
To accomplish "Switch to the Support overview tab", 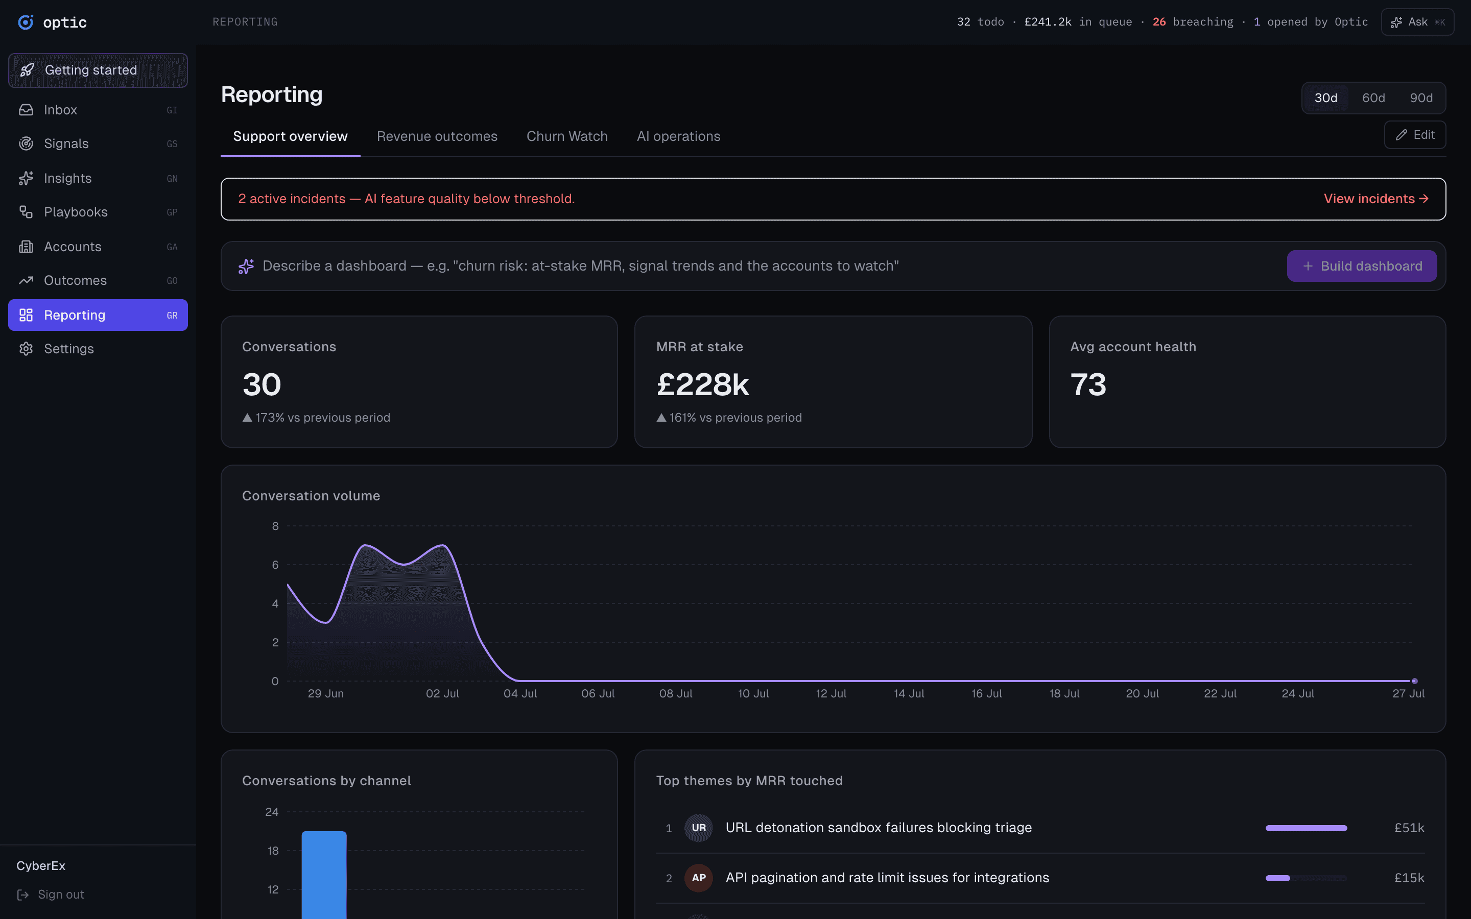I will [x=291, y=137].
